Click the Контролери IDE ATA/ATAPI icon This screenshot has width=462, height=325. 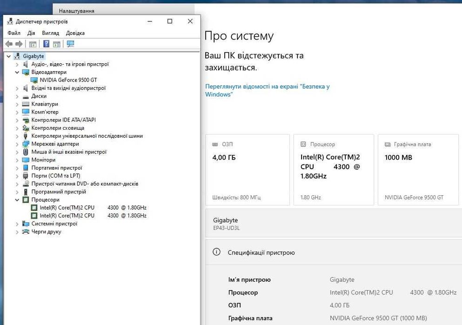pos(26,120)
